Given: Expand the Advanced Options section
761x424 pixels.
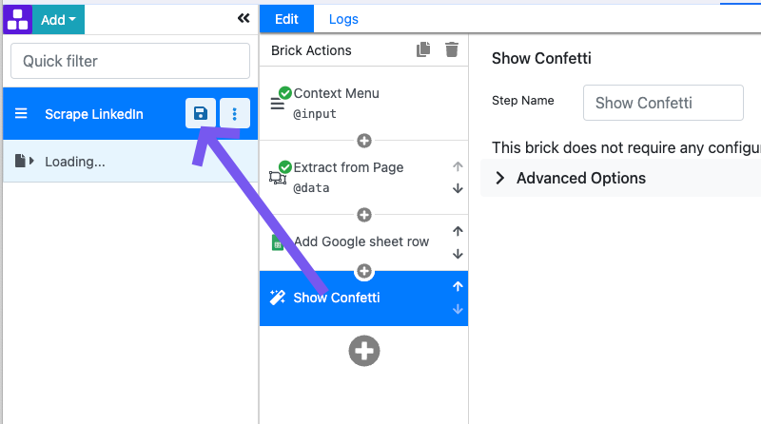Looking at the screenshot, I should pos(571,178).
